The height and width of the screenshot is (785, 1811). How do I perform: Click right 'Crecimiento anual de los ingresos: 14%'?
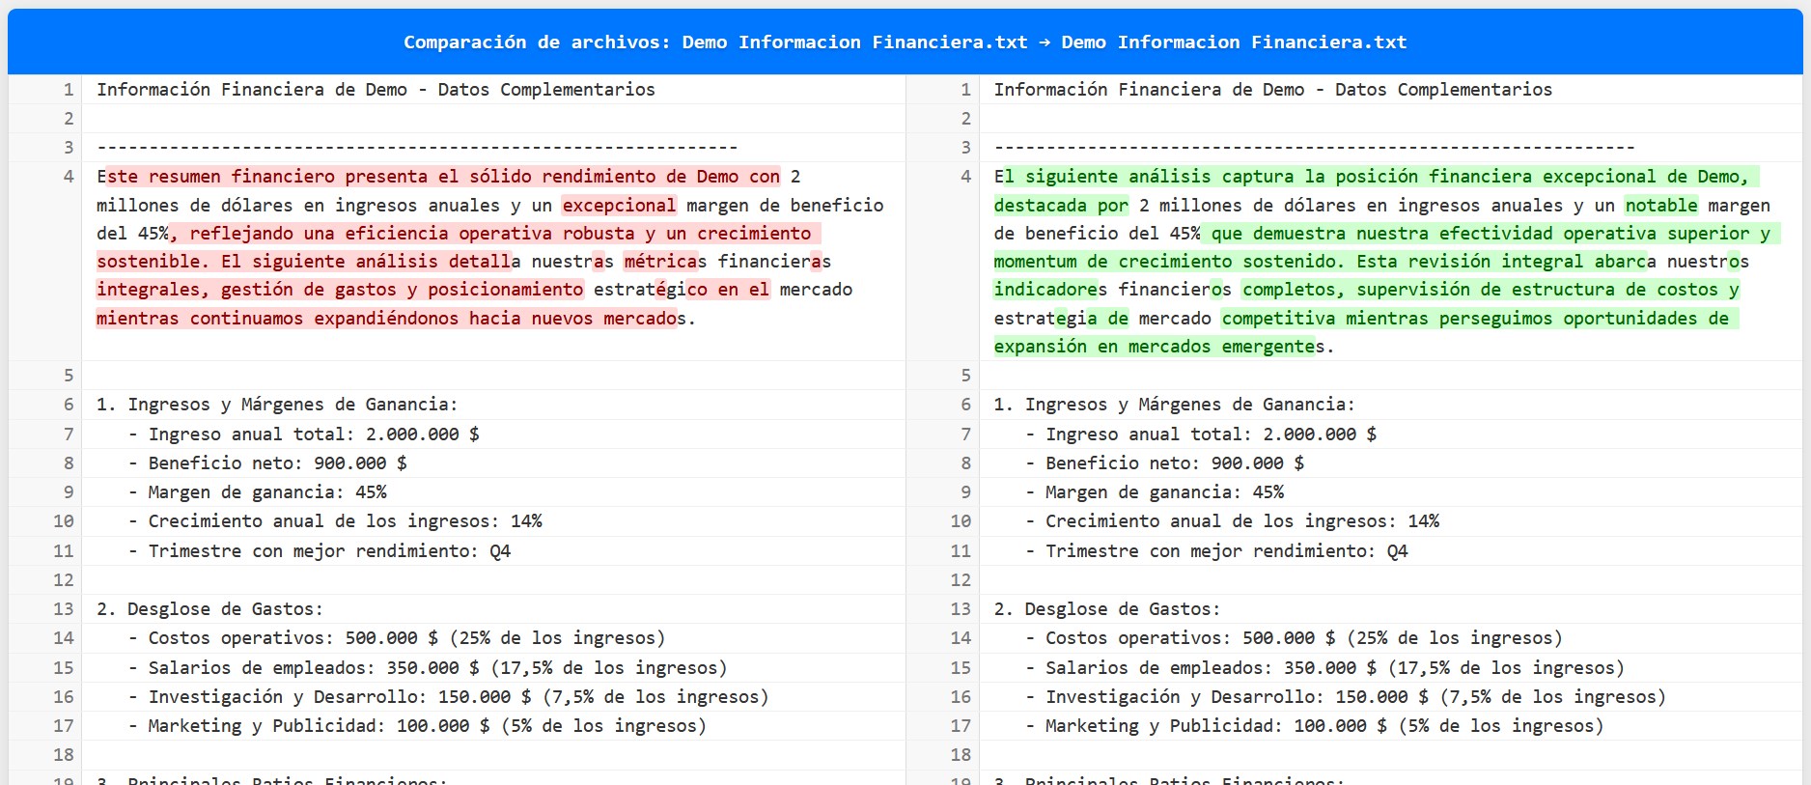click(x=1233, y=520)
